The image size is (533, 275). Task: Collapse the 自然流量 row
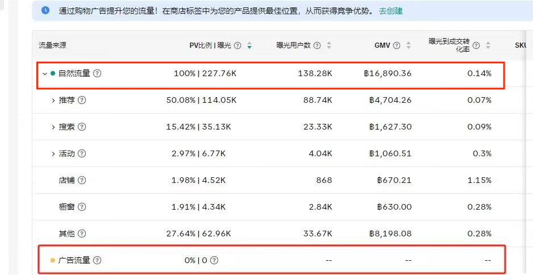(44, 73)
